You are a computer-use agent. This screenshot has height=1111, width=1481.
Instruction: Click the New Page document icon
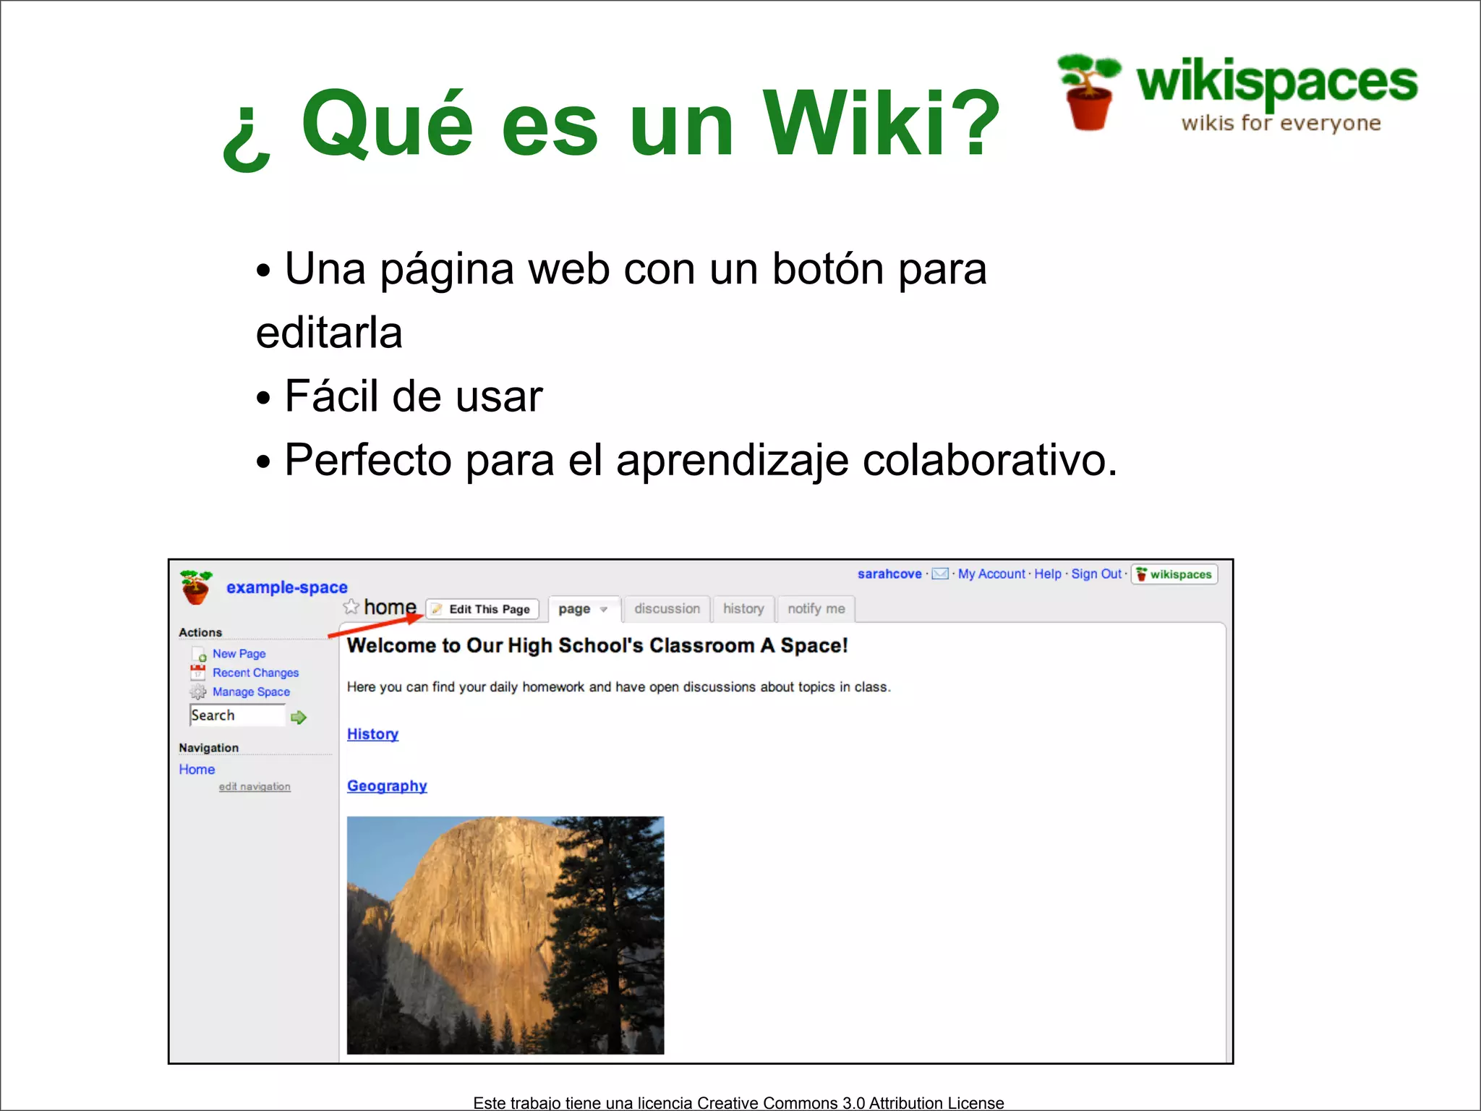(199, 654)
